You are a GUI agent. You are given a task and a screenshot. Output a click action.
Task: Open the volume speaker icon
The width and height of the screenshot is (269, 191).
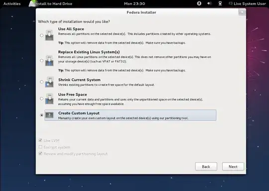pos(209,3)
